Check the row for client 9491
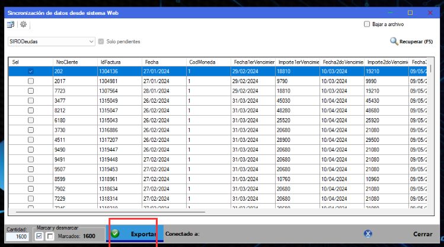This screenshot has width=444, height=247. coord(31,159)
